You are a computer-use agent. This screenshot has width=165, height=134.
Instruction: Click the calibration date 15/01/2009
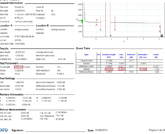(x=20, y=44)
